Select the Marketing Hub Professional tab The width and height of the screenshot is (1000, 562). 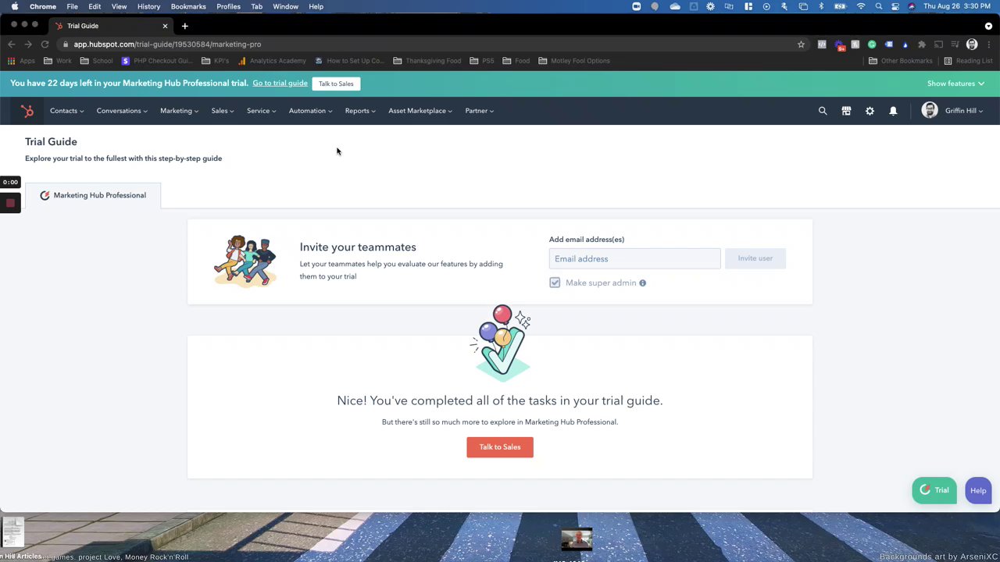coord(93,195)
